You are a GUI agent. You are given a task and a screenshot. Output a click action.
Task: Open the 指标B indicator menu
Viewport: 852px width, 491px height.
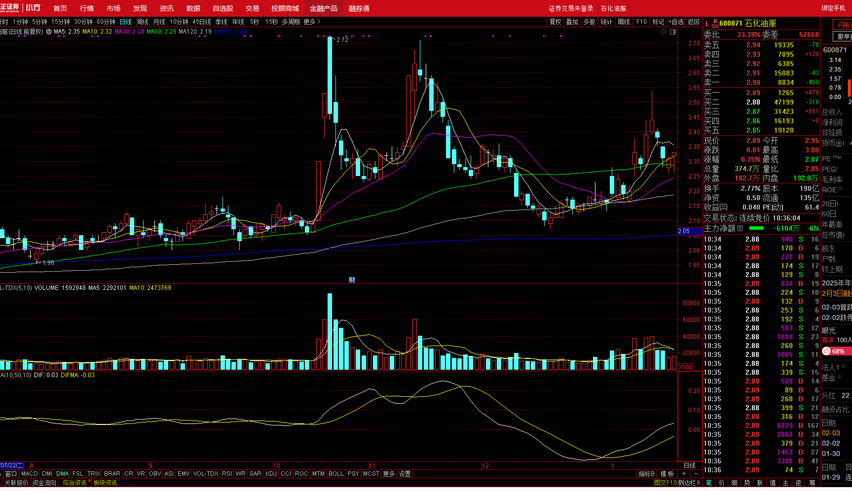click(x=646, y=474)
